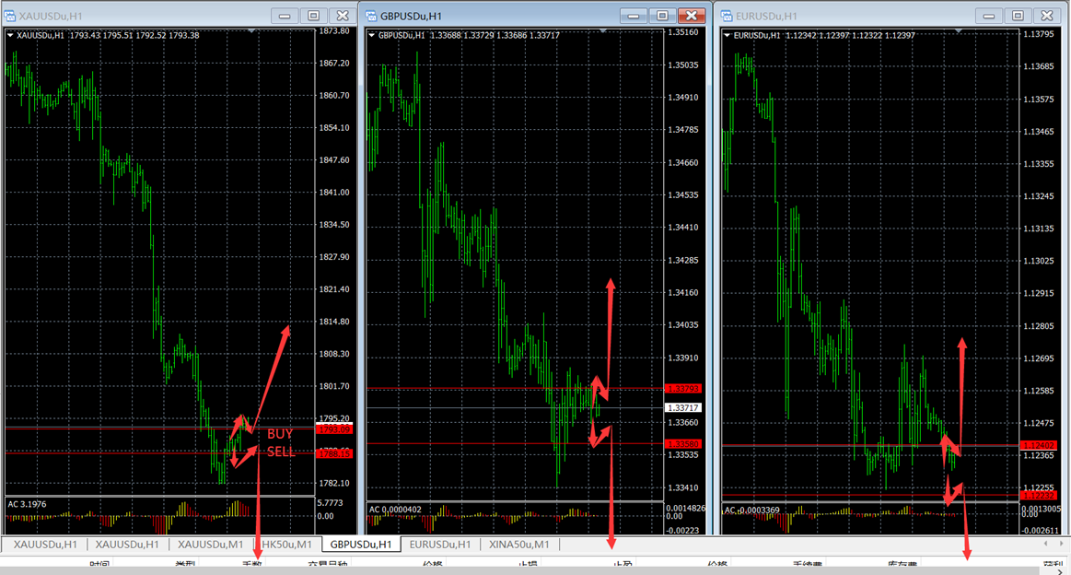Click the BUY text label on gold chart
Viewport: 1071px width, 575px height.
(280, 434)
